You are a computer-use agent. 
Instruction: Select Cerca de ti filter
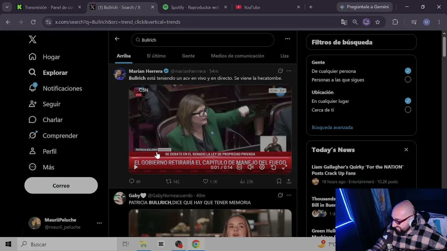408,110
